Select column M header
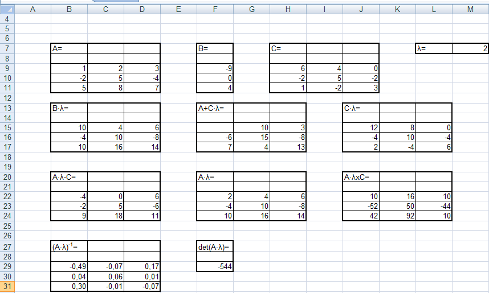489x293 pixels. click(470, 9)
